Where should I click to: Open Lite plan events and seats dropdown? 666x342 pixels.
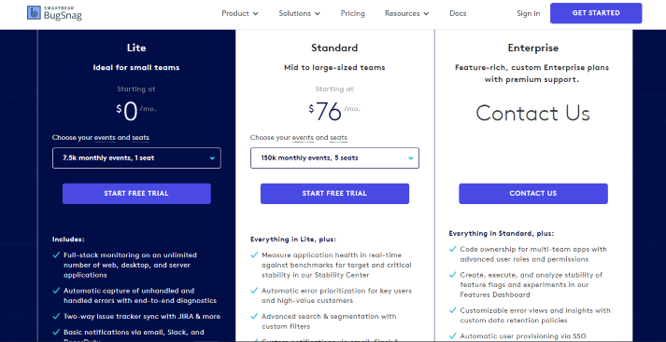(x=136, y=158)
